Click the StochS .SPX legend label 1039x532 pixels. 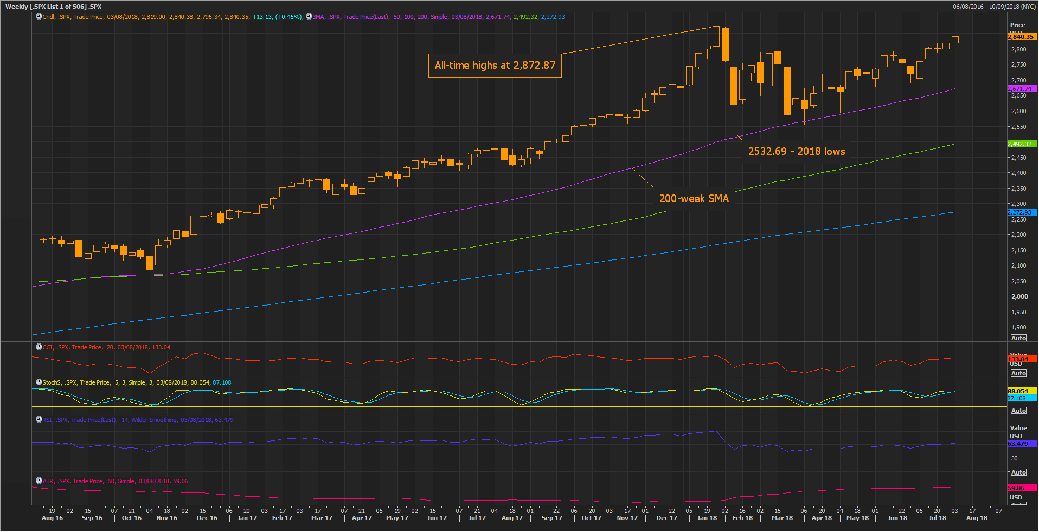[137, 382]
